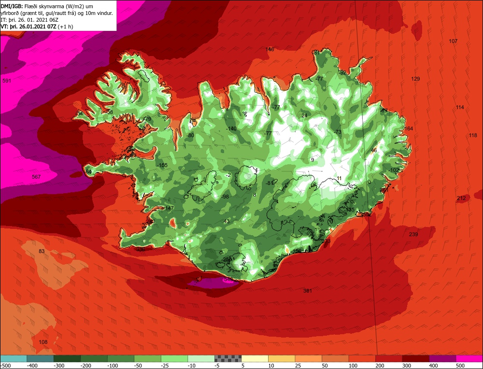Click the dark red legend swatch between 300 and 400
Viewport: 483px width, 369px height.
(x=416, y=358)
